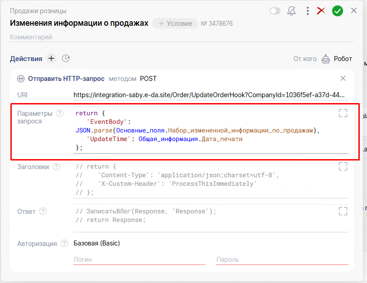Click help icon next to Авторизация

(x=64, y=243)
